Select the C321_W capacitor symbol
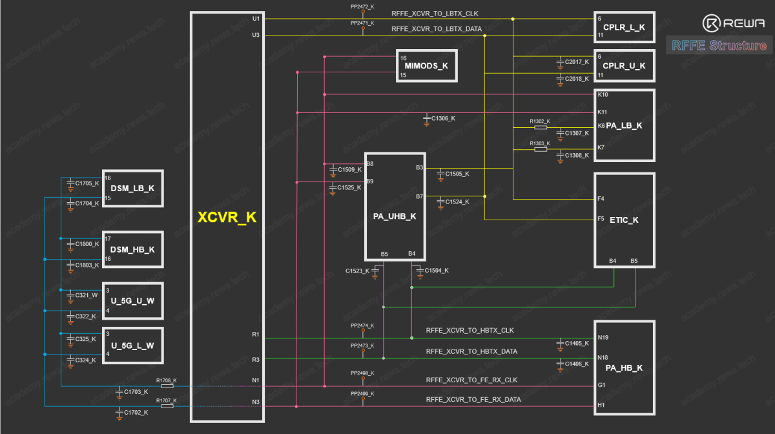This screenshot has width=775, height=434. pos(70,295)
